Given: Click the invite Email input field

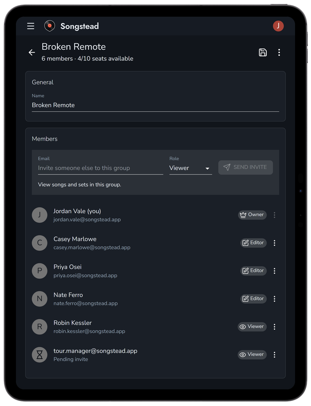Looking at the screenshot, I should (x=101, y=168).
